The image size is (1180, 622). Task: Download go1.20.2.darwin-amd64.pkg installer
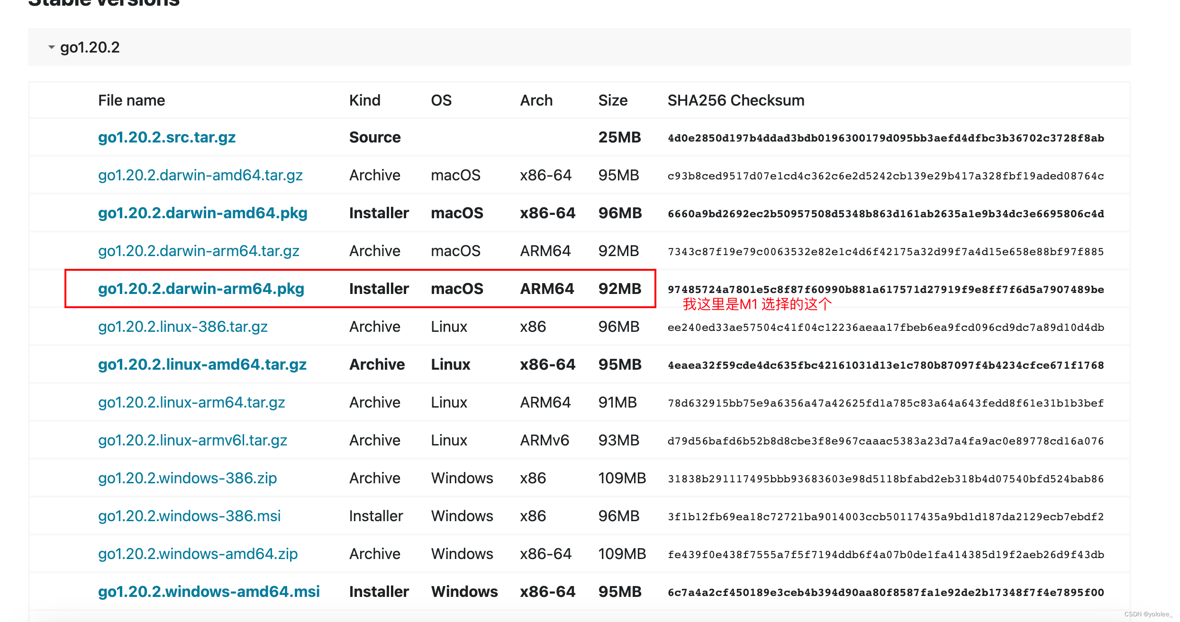point(203,213)
